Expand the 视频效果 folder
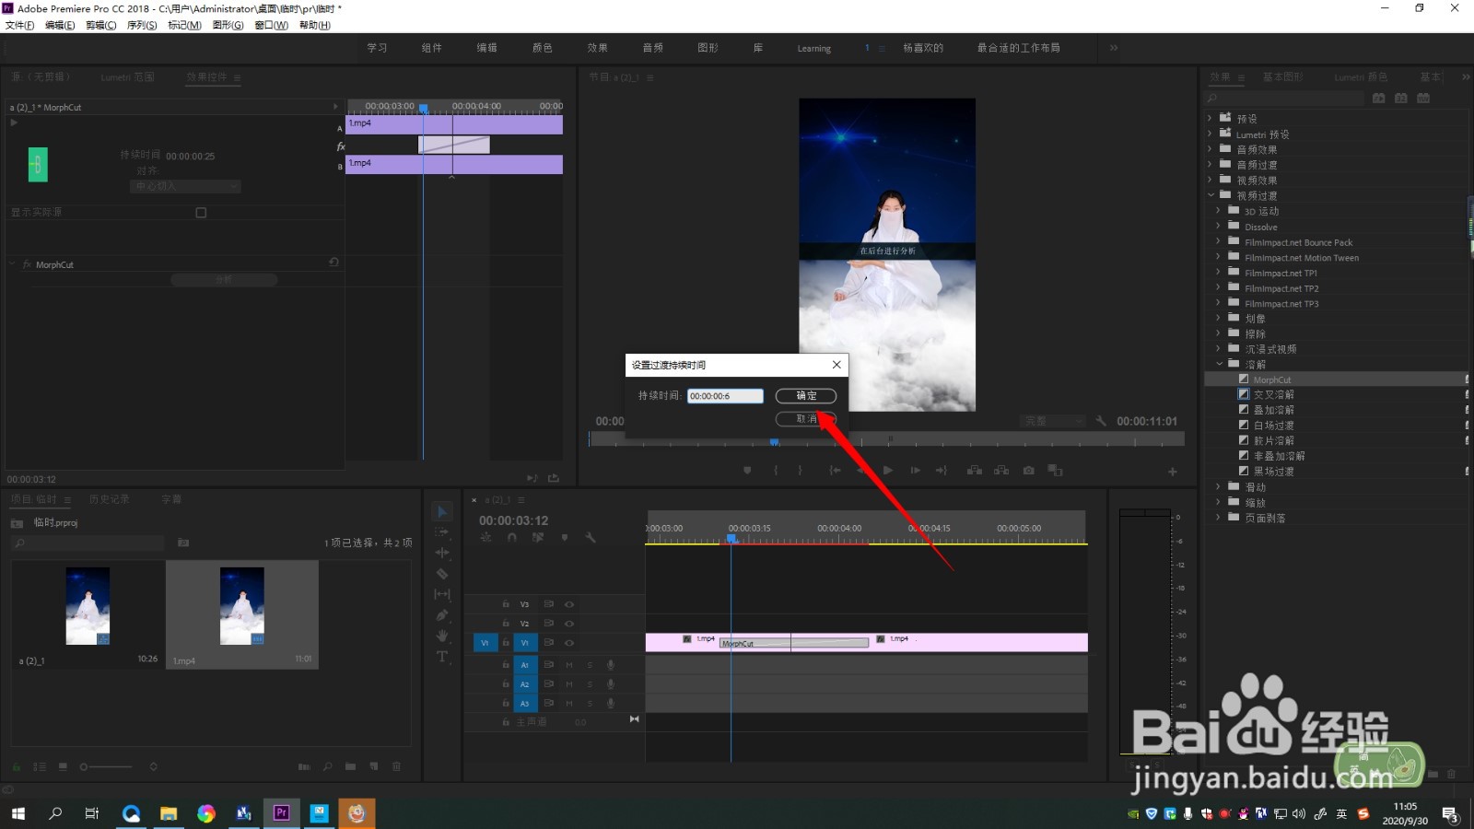This screenshot has width=1474, height=829. pyautogui.click(x=1211, y=180)
